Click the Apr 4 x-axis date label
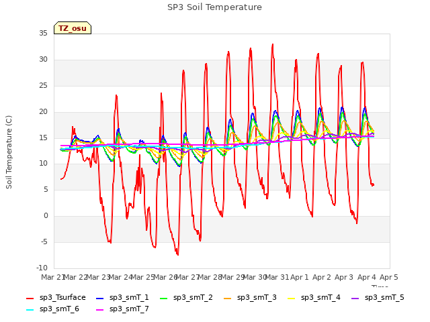The width and height of the screenshot is (430, 322). [367, 277]
